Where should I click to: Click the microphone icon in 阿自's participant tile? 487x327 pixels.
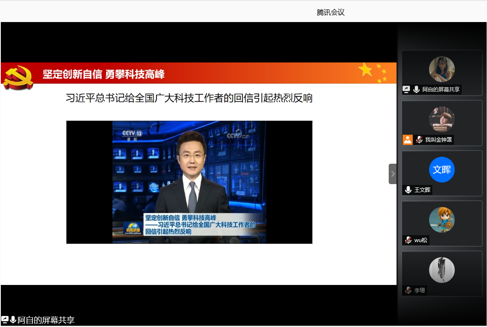coord(416,89)
